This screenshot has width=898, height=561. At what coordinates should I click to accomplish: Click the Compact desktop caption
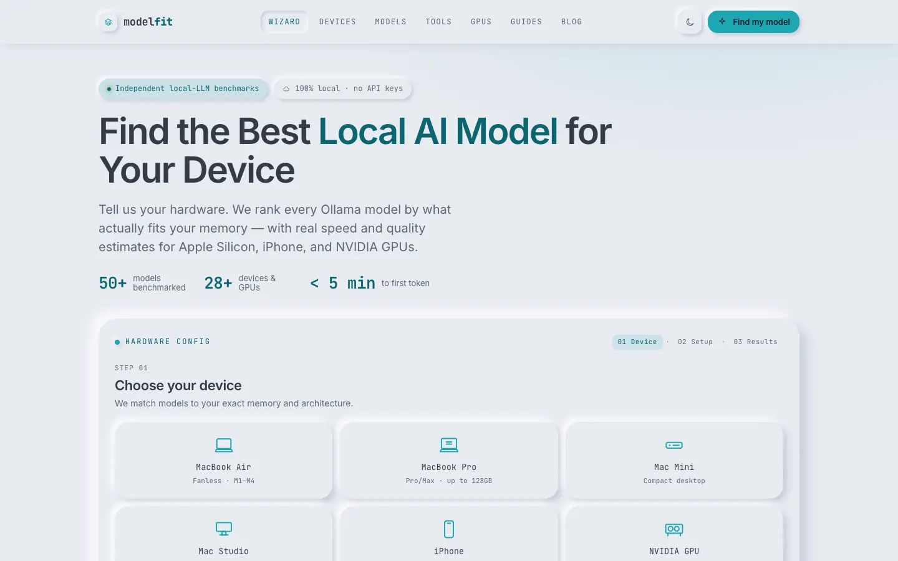pos(674,481)
